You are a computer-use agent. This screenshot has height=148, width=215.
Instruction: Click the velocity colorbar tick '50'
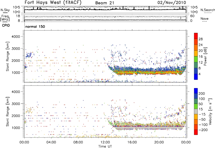(201, 104)
